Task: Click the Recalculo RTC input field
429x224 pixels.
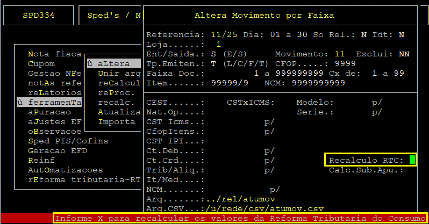Action: pos(412,160)
